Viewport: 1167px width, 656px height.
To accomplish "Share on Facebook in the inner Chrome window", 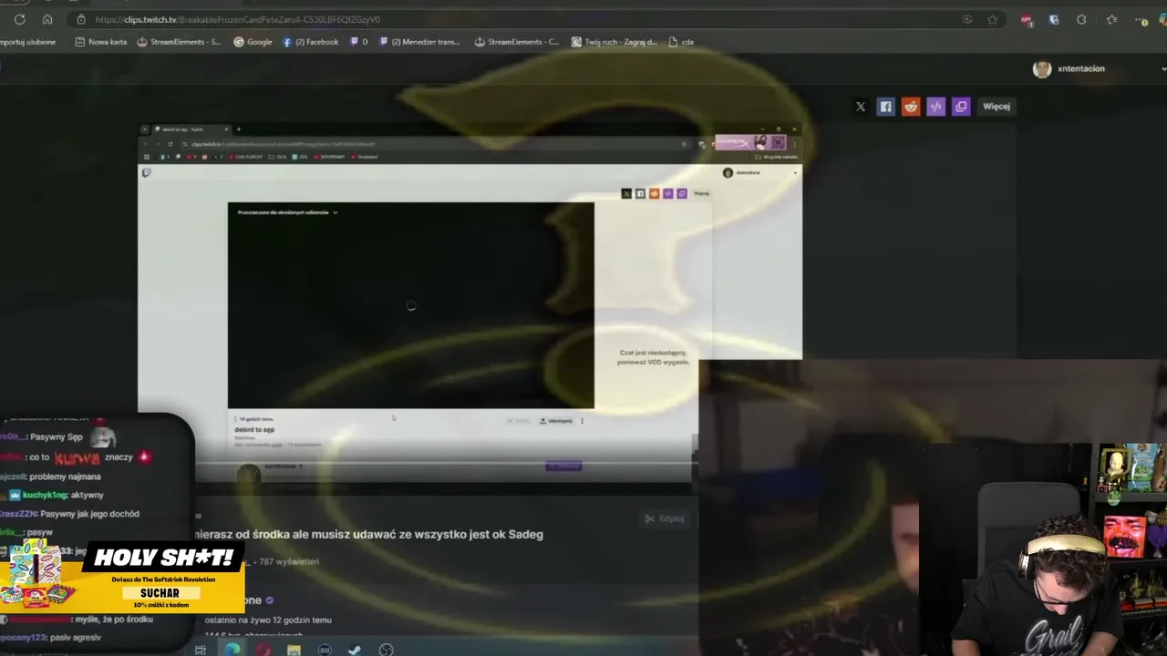I will [640, 193].
